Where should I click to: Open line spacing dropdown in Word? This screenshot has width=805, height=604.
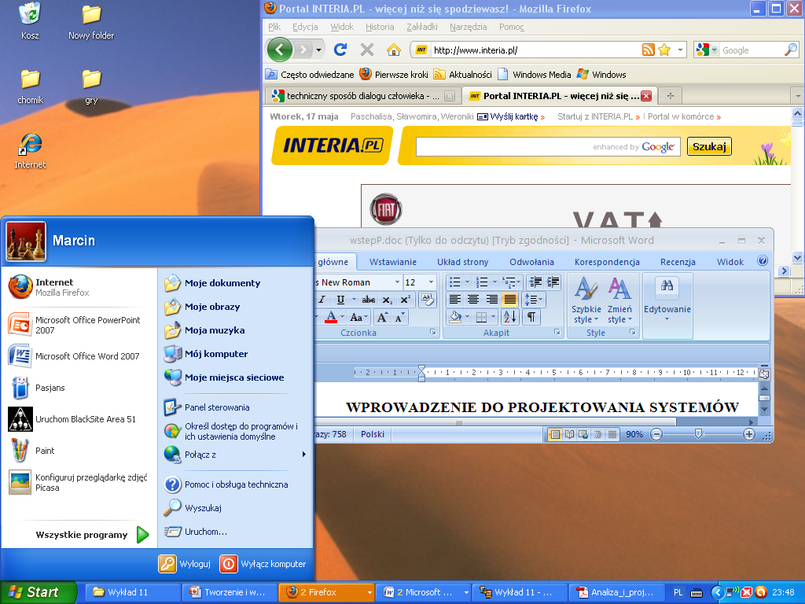point(534,300)
